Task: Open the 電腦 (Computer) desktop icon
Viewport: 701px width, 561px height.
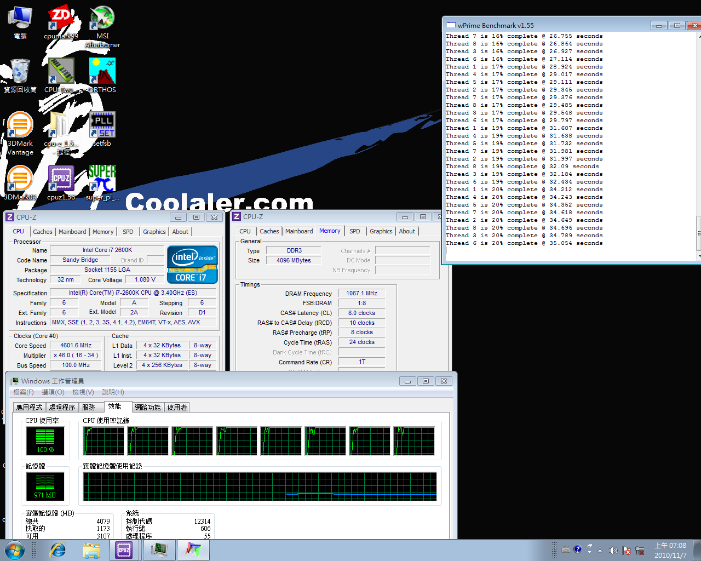Action: tap(20, 23)
